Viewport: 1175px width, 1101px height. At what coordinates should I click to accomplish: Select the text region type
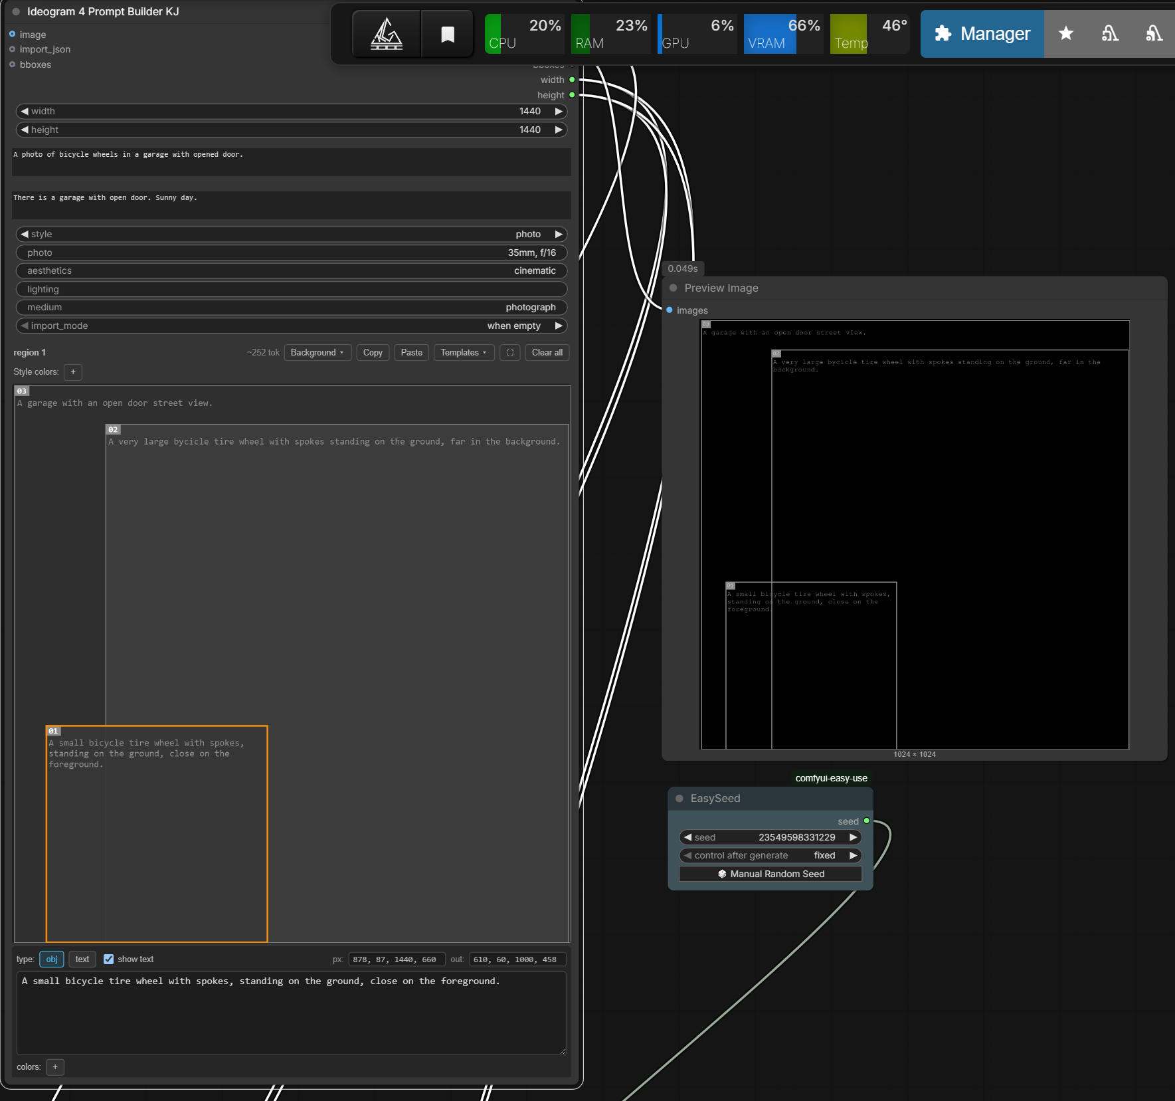pos(82,959)
